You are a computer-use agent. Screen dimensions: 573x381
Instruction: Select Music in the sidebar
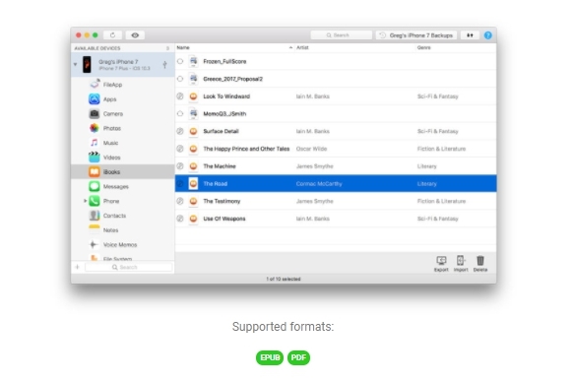click(x=122, y=143)
